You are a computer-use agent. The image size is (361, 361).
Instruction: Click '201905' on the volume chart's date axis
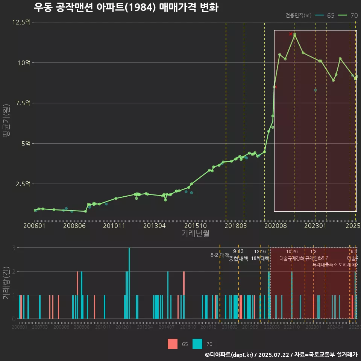[250, 327]
